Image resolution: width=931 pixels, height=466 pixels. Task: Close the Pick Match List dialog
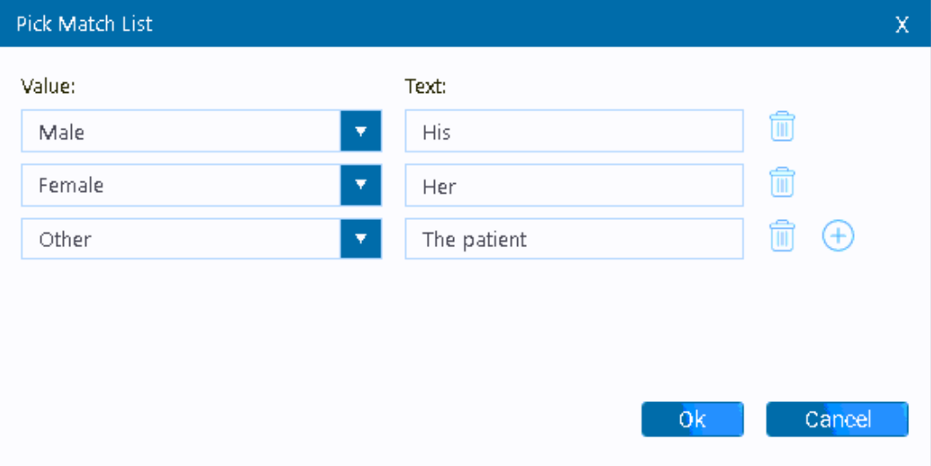point(901,25)
